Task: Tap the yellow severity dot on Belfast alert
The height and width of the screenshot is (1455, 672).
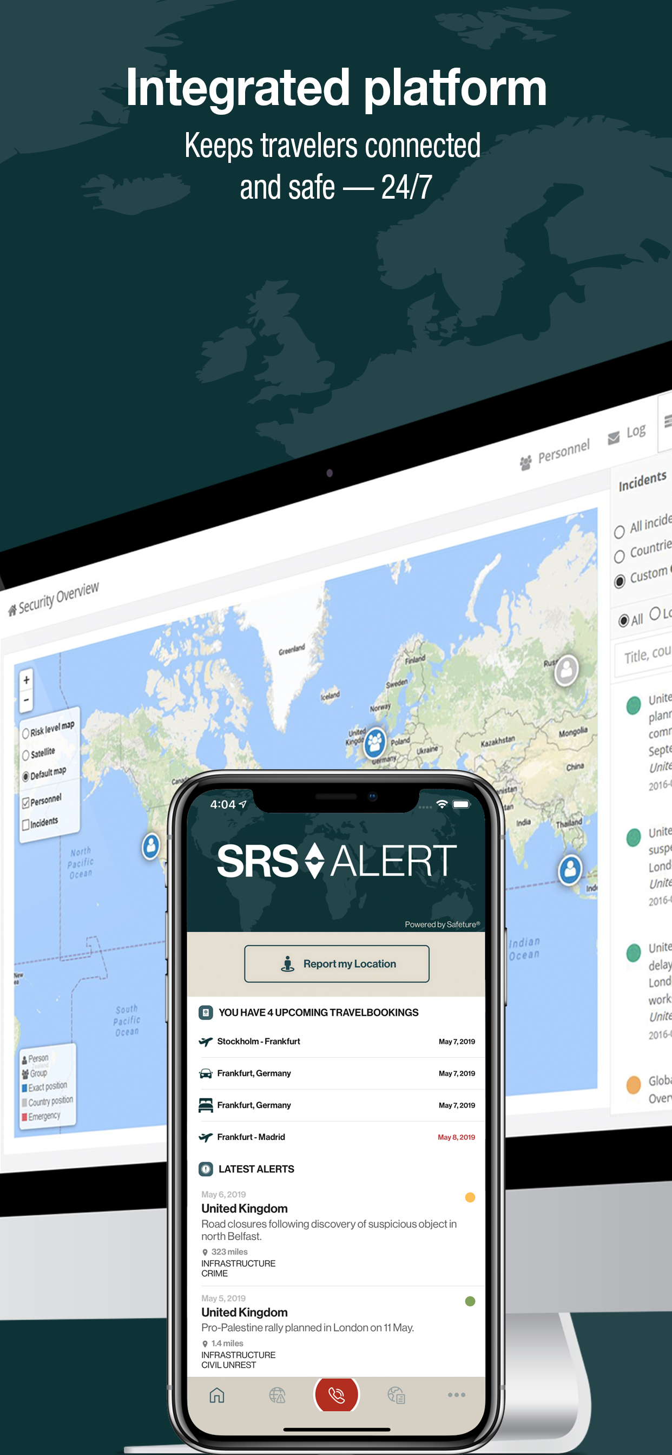Action: tap(470, 1197)
